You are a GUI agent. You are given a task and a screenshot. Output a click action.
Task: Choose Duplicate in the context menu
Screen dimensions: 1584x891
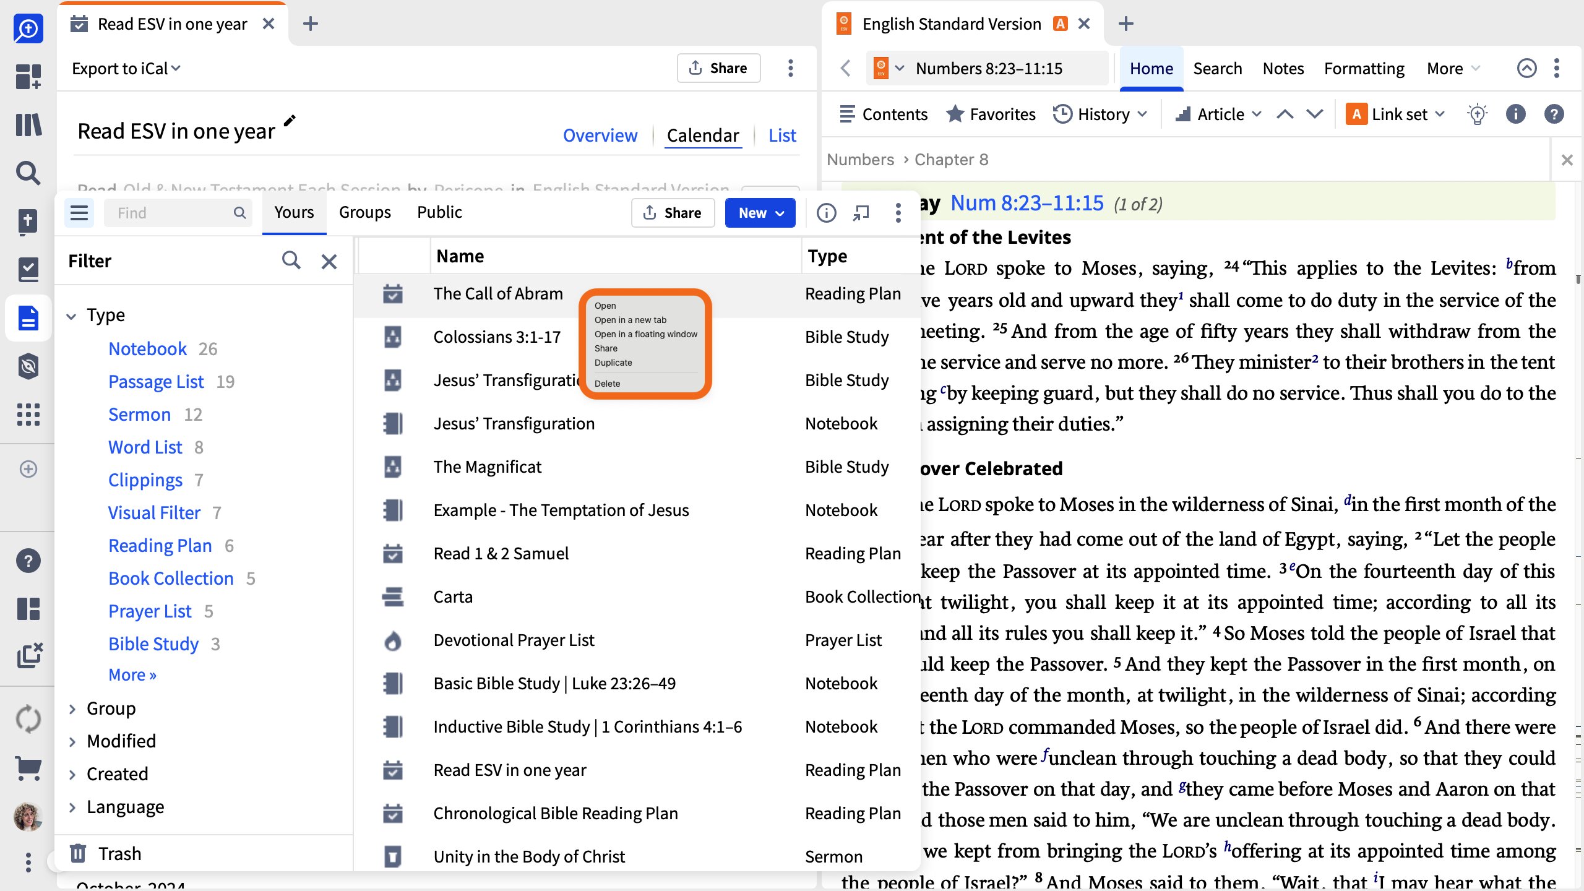613,363
